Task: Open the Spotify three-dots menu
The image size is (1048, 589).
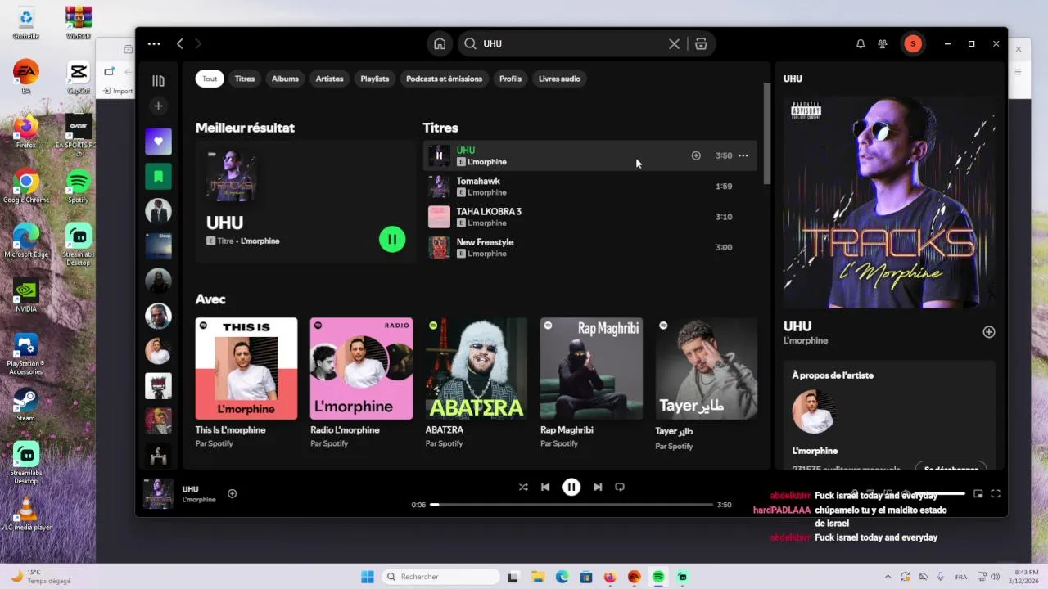Action: point(154,44)
